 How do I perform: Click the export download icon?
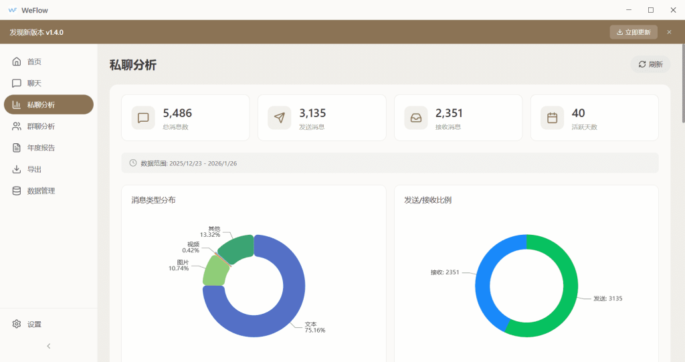[x=17, y=169]
